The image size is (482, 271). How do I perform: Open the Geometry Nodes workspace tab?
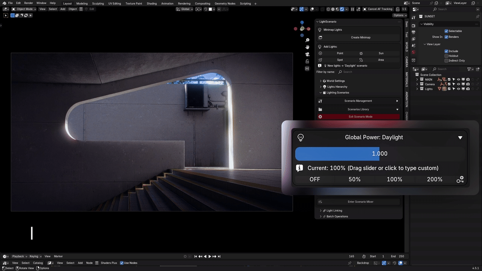(x=225, y=3)
